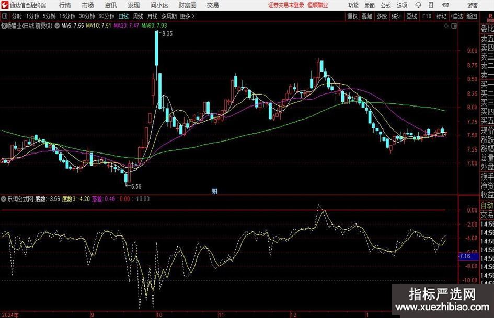Open the 财富圈 menu
Viewport: 494px width, 318px height.
point(187,5)
